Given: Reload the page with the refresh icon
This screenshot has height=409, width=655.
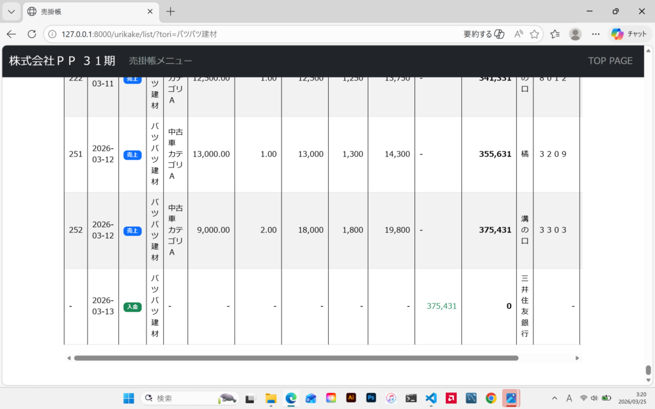Looking at the screenshot, I should click(x=32, y=34).
